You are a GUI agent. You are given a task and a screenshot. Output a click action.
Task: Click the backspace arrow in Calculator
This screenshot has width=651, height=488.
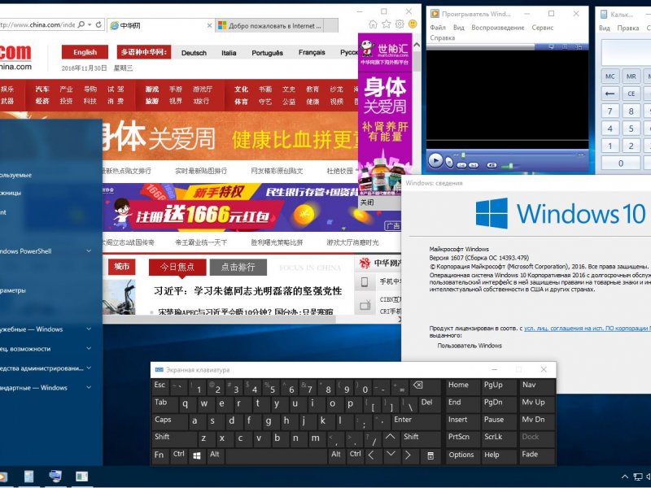tap(609, 94)
